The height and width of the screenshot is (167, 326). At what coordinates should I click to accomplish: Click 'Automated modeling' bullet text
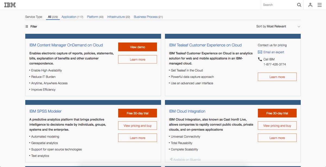coord(45,137)
